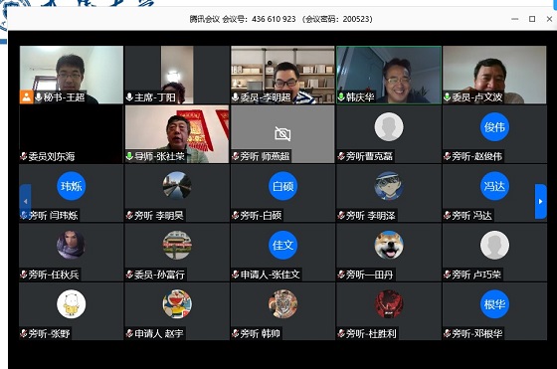Click the muted mic icon of 旁听-赵俊伟

click(448, 156)
